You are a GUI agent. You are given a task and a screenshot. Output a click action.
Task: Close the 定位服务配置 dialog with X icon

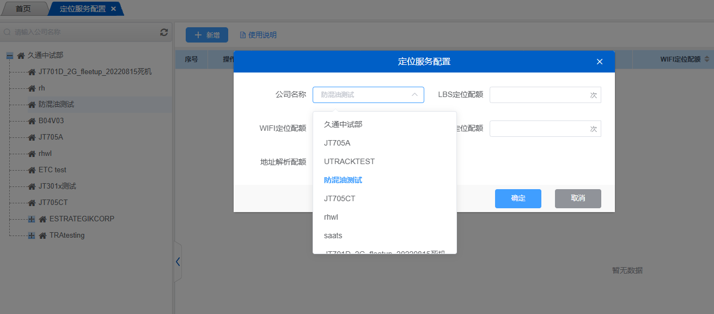click(600, 62)
